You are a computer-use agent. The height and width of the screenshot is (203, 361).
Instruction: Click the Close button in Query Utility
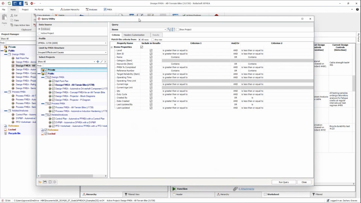coord(304,182)
